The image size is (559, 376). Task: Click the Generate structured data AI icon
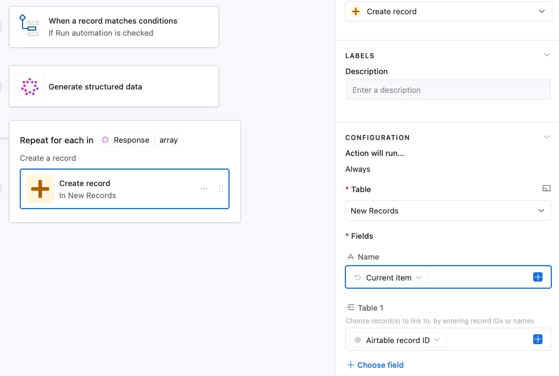pos(29,87)
